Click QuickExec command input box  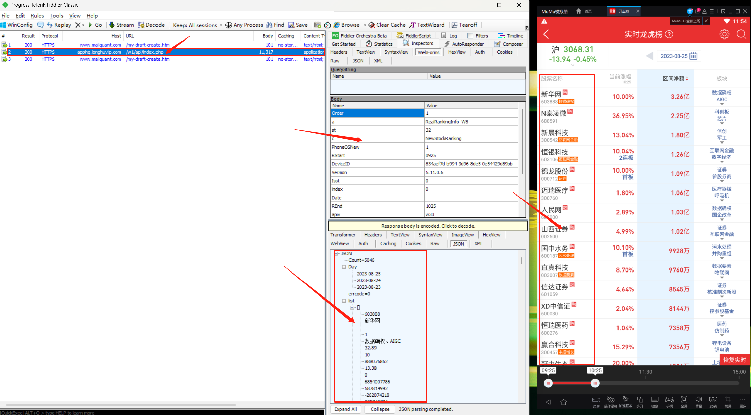(x=162, y=412)
